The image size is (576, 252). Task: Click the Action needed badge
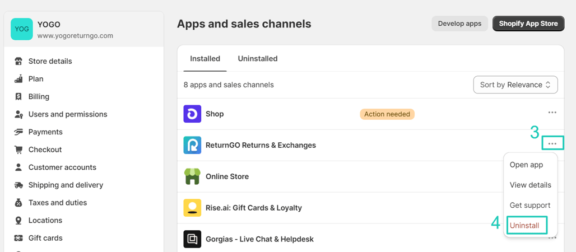pyautogui.click(x=387, y=114)
